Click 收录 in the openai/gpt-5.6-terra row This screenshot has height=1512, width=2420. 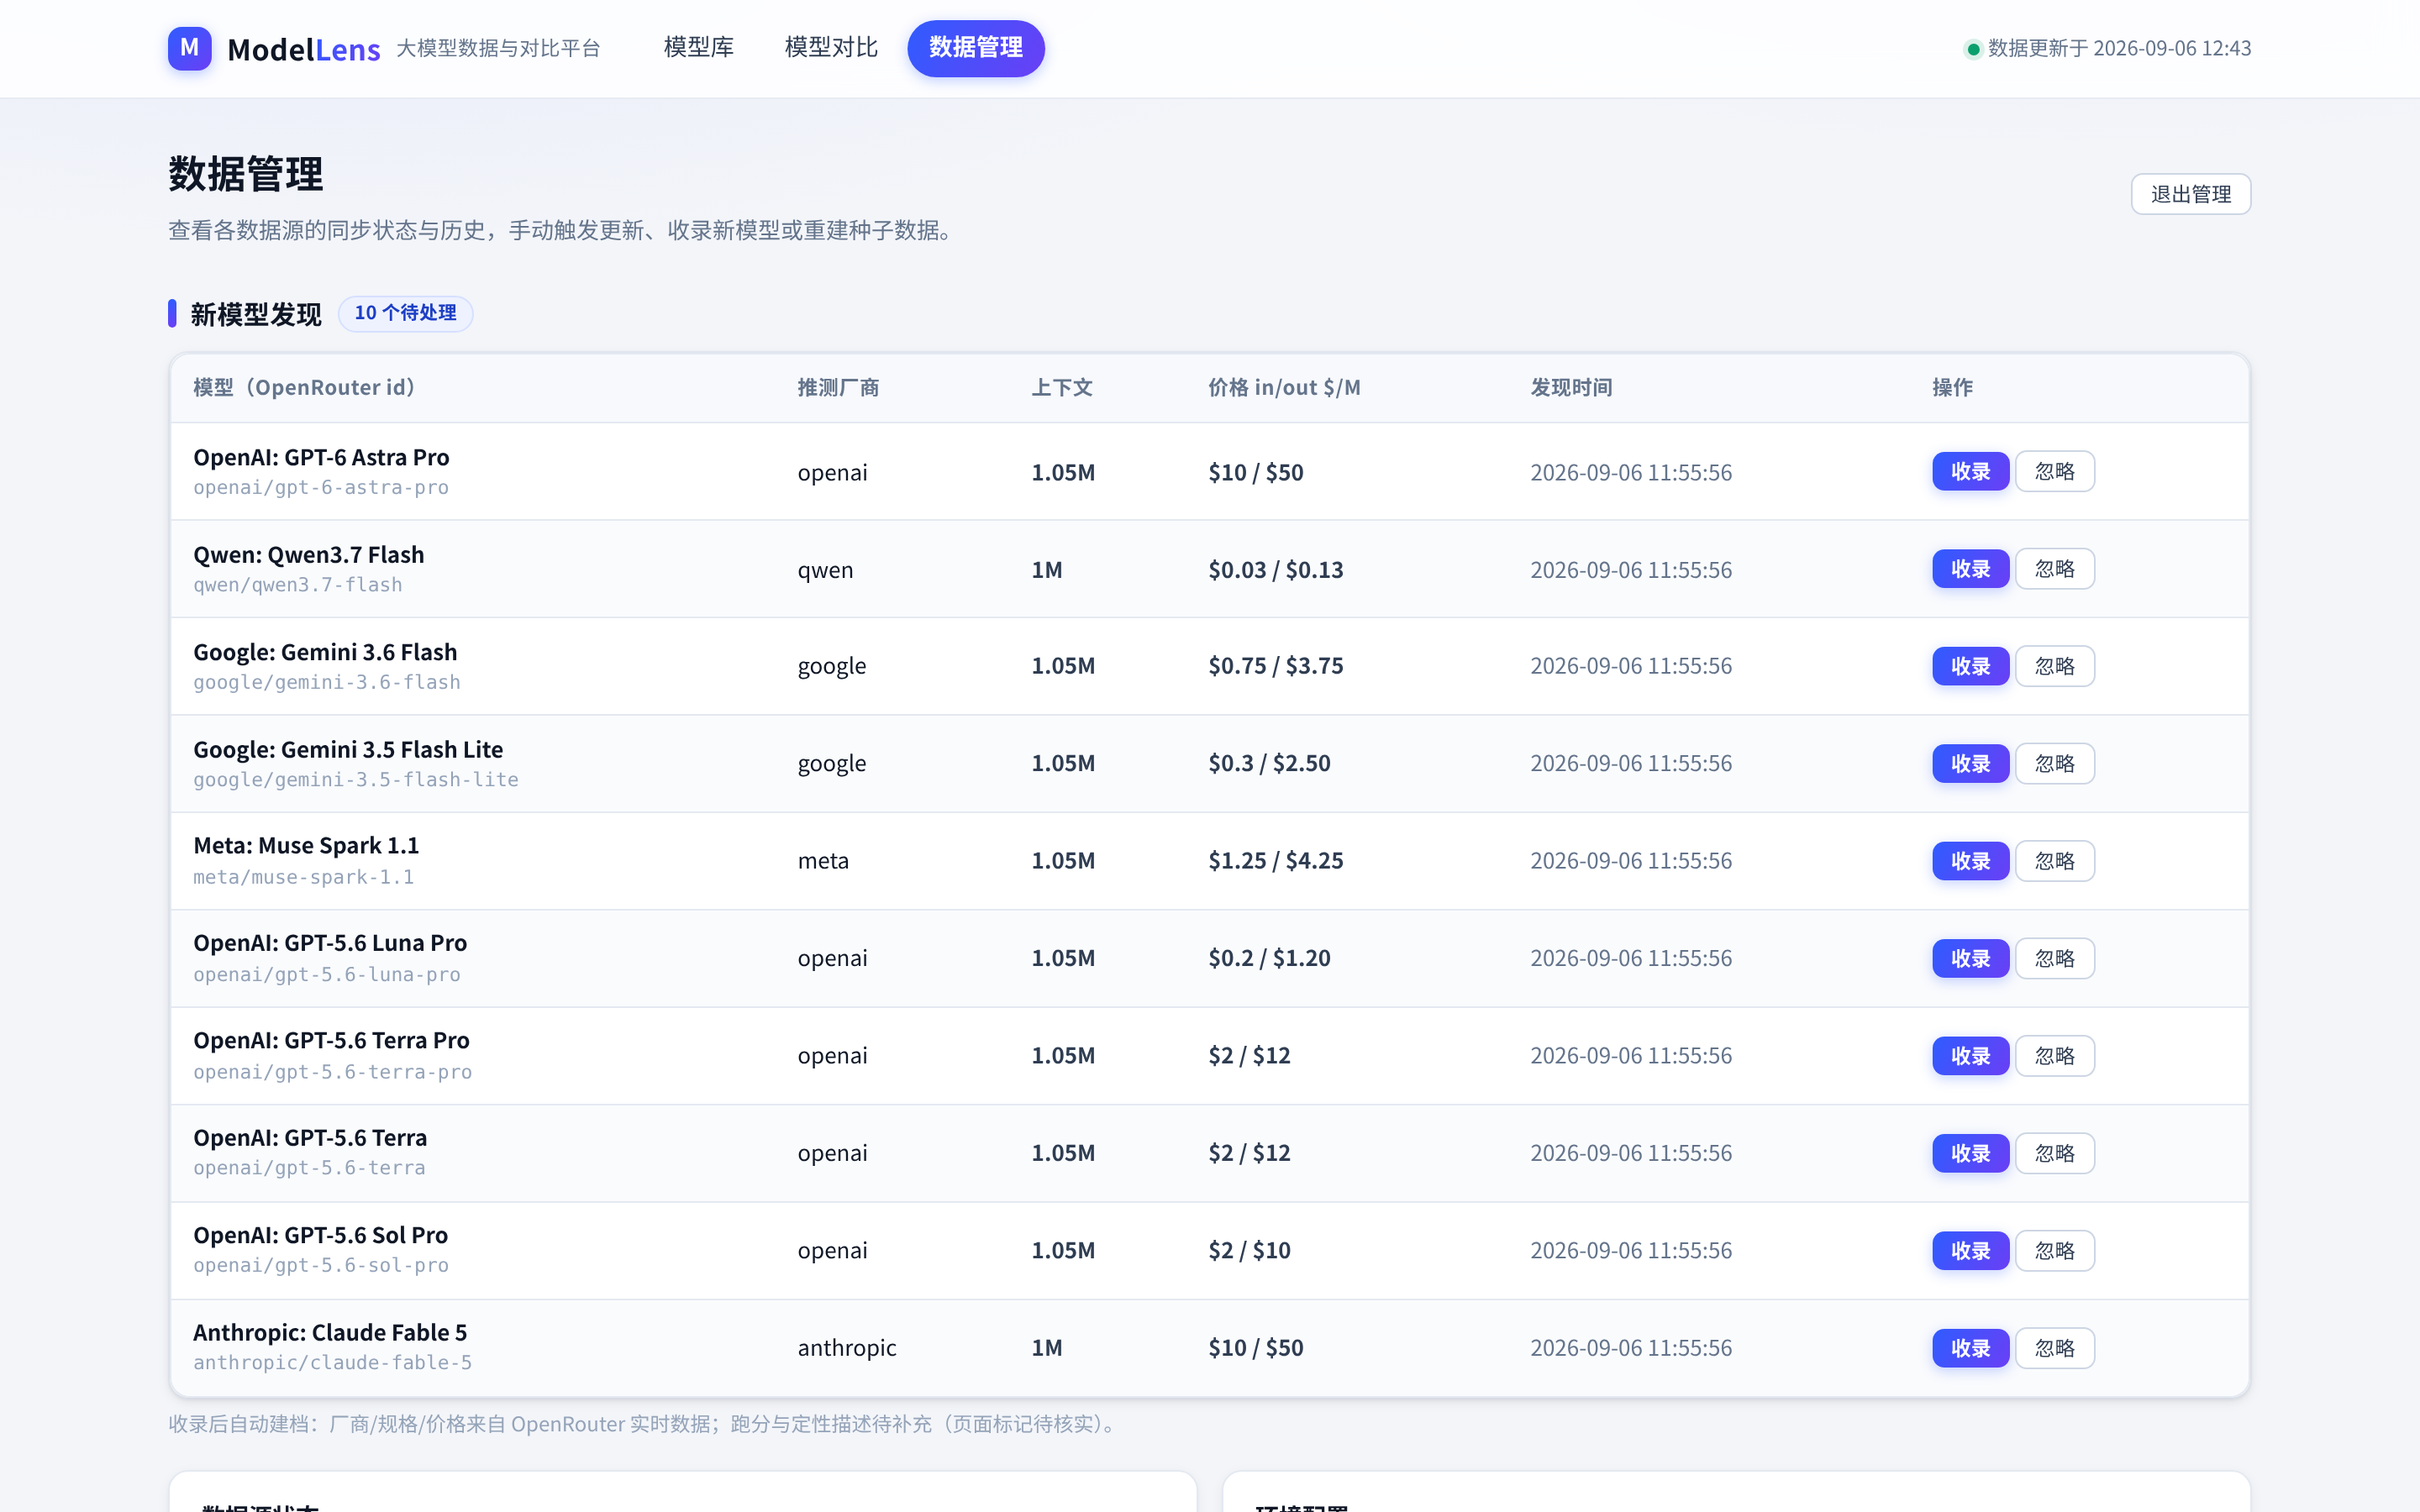[1970, 1154]
